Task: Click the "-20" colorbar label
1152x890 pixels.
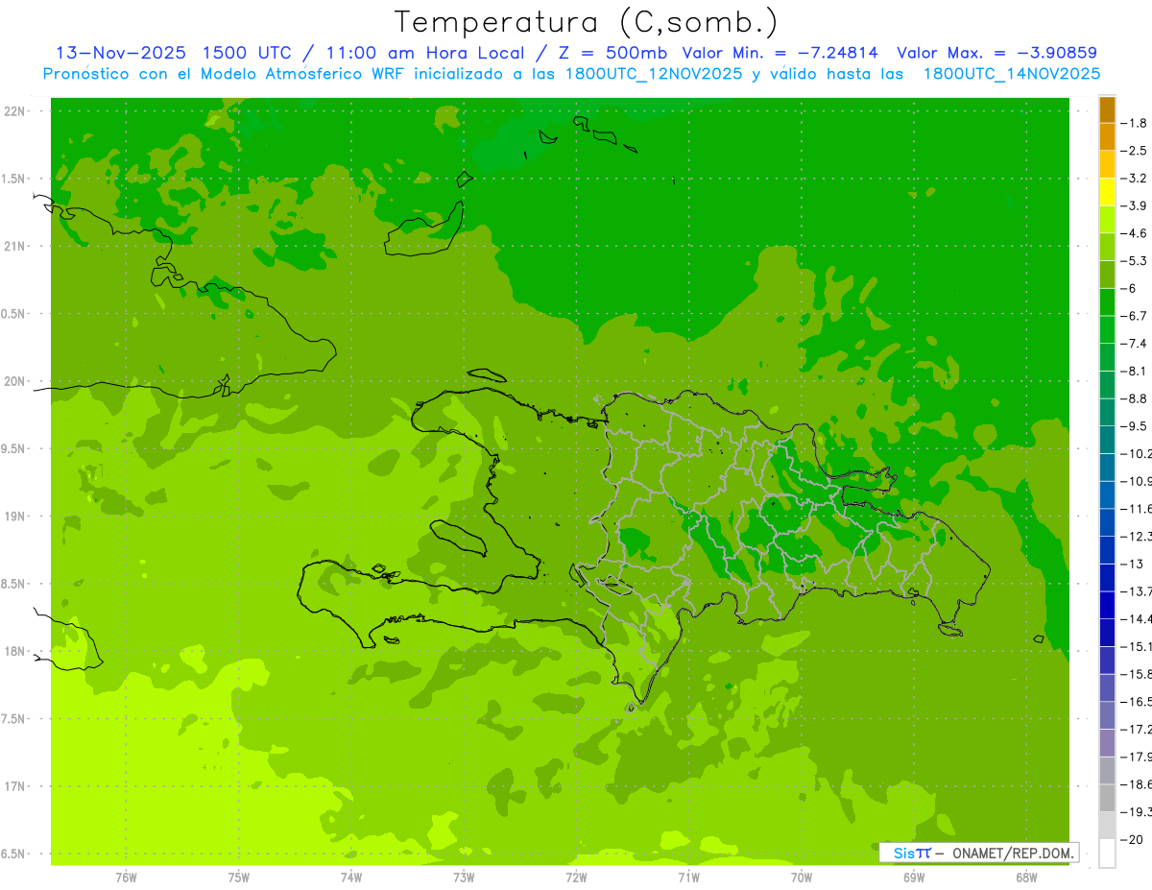Action: point(1132,839)
